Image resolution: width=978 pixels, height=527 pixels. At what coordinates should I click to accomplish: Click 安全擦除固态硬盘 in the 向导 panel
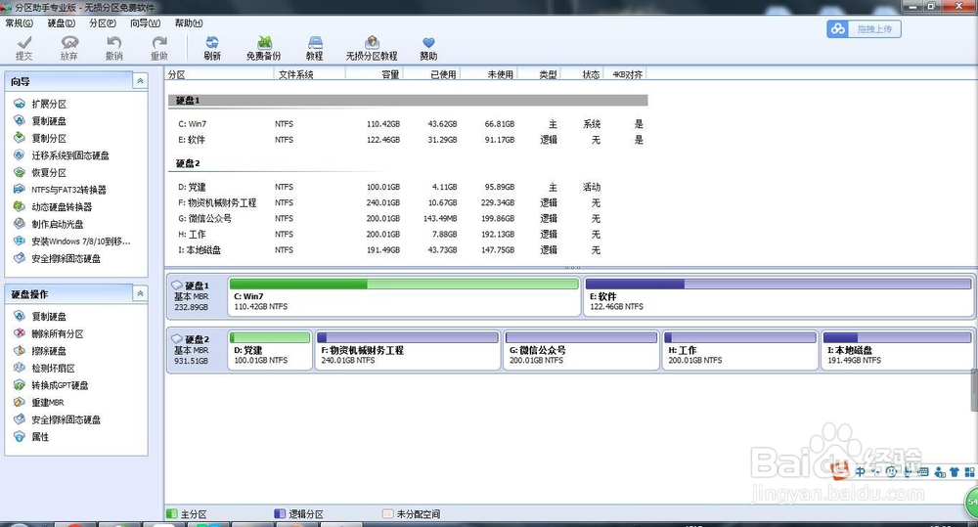(x=67, y=258)
